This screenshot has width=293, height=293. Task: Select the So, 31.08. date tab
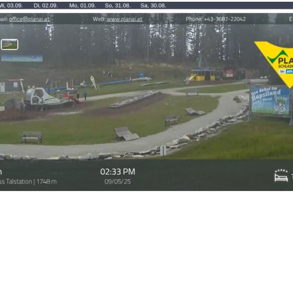pos(118,6)
